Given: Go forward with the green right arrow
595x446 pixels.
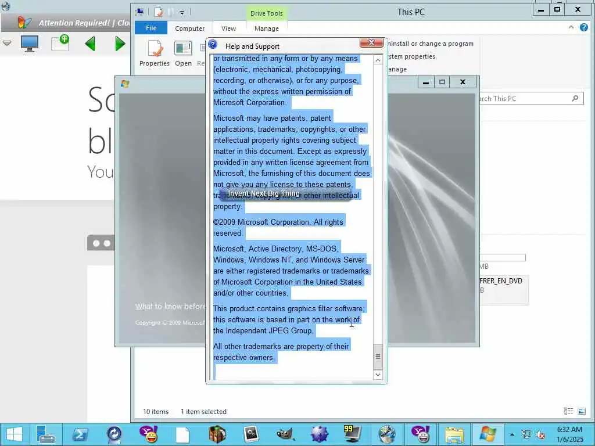Looking at the screenshot, I should click(120, 44).
